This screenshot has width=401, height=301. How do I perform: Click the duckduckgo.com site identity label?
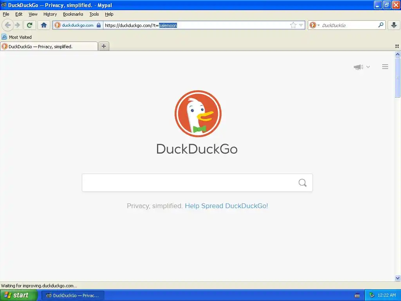click(x=78, y=25)
